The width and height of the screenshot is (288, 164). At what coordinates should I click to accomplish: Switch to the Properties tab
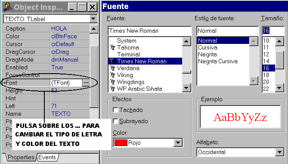click(21, 158)
